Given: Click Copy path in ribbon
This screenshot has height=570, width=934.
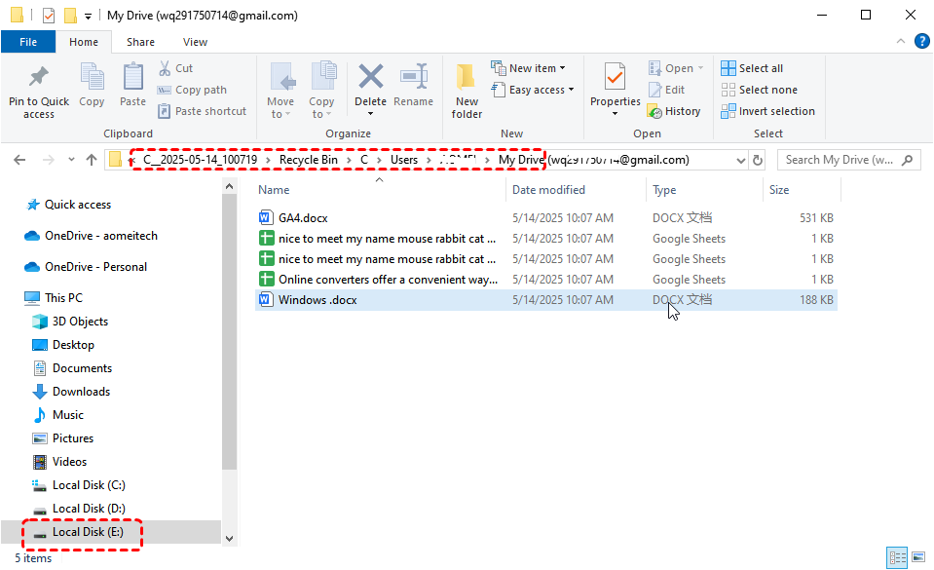Looking at the screenshot, I should click(x=192, y=90).
